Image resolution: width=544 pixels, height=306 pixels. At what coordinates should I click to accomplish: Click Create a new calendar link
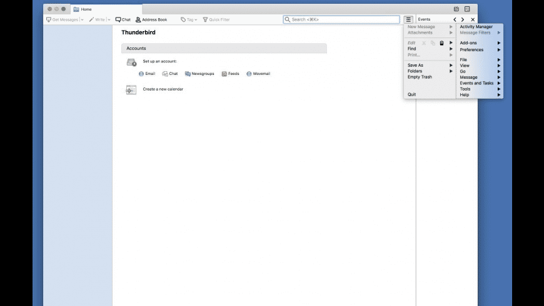[163, 89]
